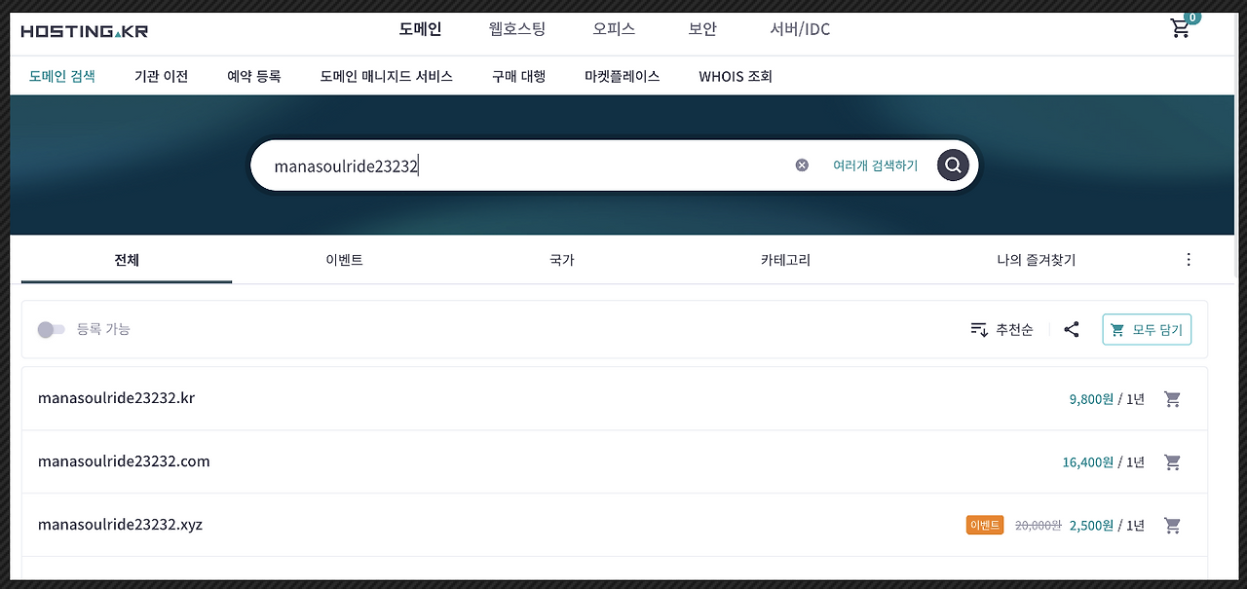1247x589 pixels.
Task: Click the HOSTING.KR logo
Action: (84, 30)
